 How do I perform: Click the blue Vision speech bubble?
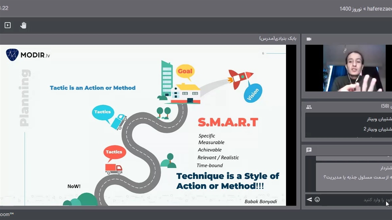tap(253, 94)
